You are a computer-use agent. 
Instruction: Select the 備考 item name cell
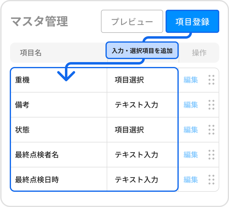click(23, 105)
